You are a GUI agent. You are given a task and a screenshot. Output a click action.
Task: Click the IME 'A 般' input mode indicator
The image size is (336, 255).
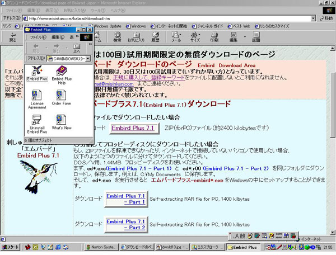point(239,236)
